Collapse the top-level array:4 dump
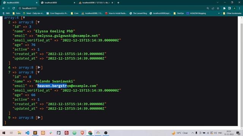 [24, 18]
